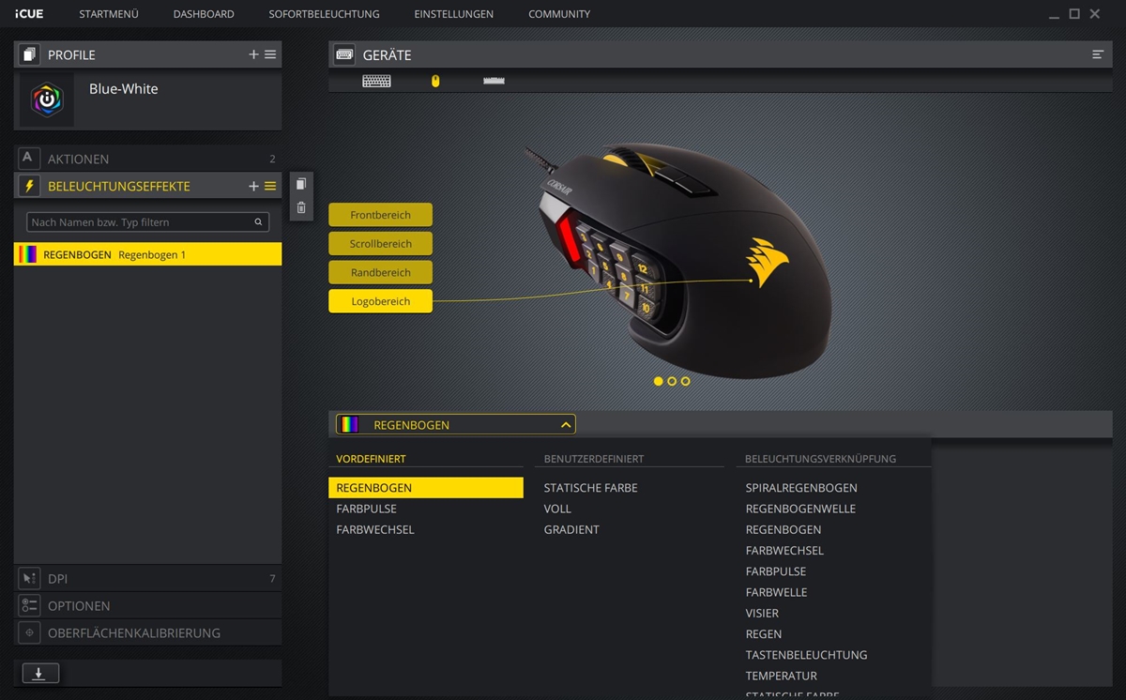
Task: Choose the Gradient custom effect
Action: pos(571,529)
